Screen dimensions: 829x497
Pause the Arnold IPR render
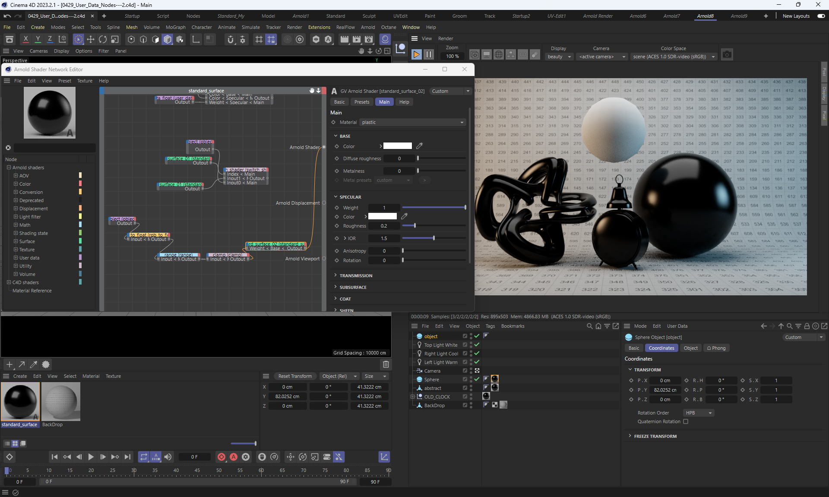[428, 54]
